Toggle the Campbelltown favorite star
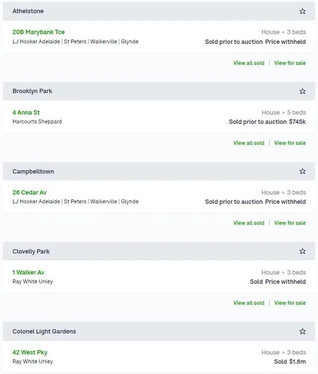318x374 pixels. (x=302, y=171)
